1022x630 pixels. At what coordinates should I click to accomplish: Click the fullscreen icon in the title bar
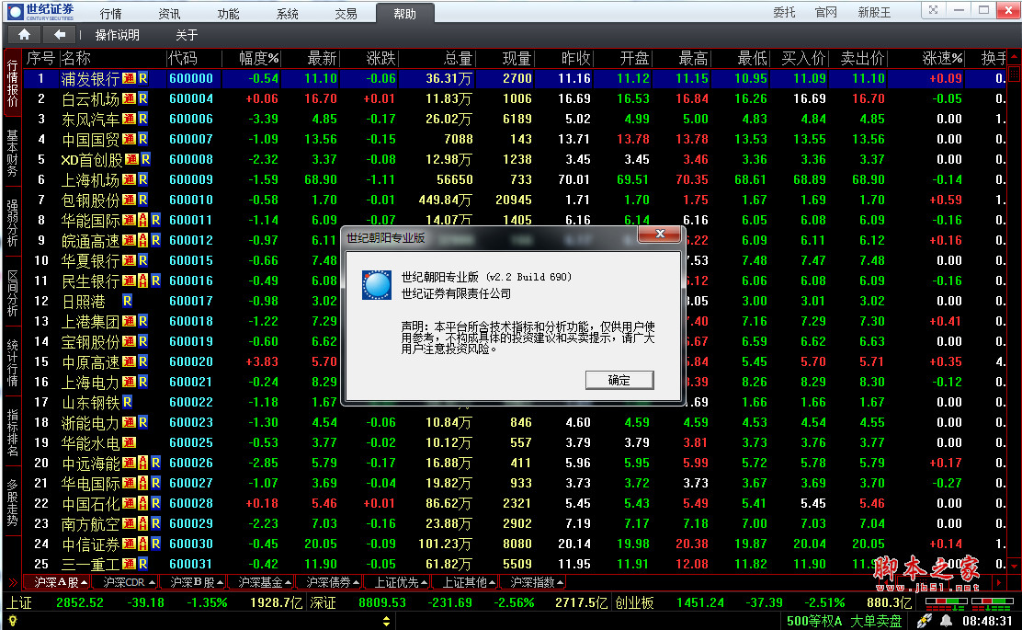pos(934,10)
